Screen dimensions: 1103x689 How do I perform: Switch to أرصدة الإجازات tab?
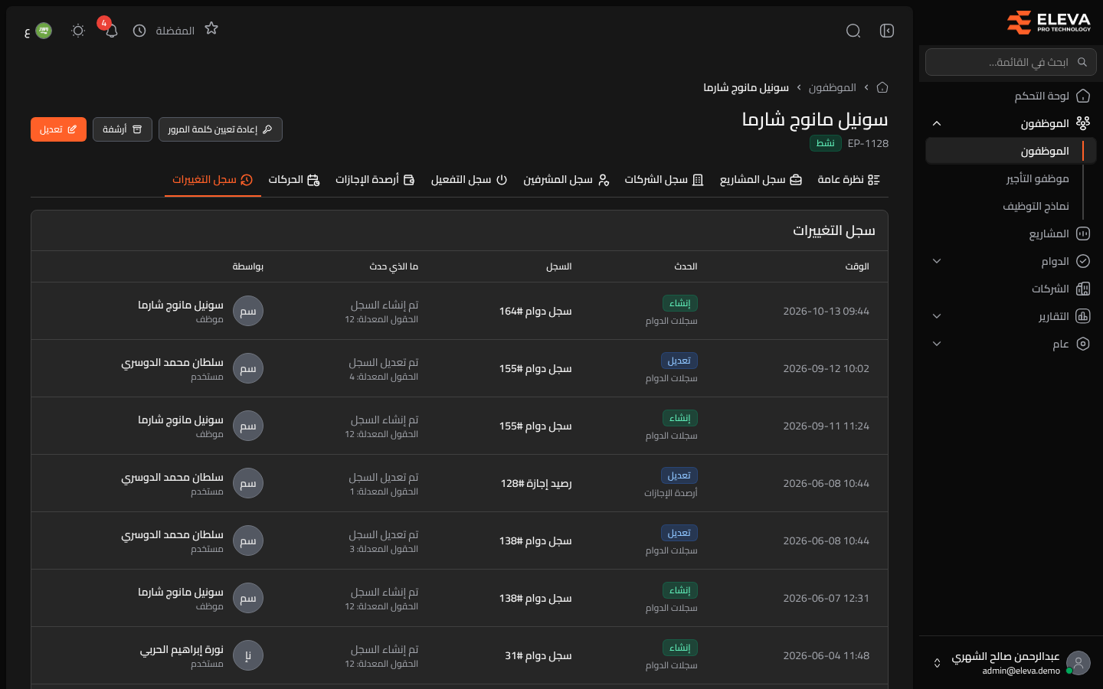pyautogui.click(x=375, y=179)
